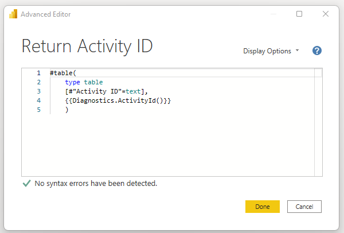Click the closing parenthesis on line 5

(67, 110)
